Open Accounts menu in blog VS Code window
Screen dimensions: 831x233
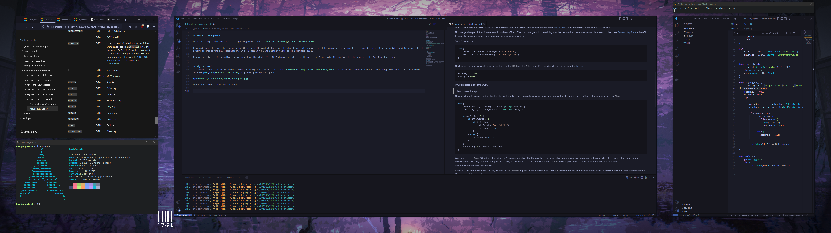pos(178,201)
